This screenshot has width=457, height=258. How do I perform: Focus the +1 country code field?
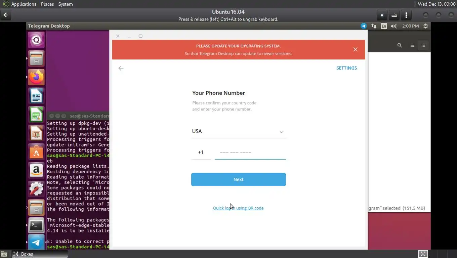tap(201, 152)
